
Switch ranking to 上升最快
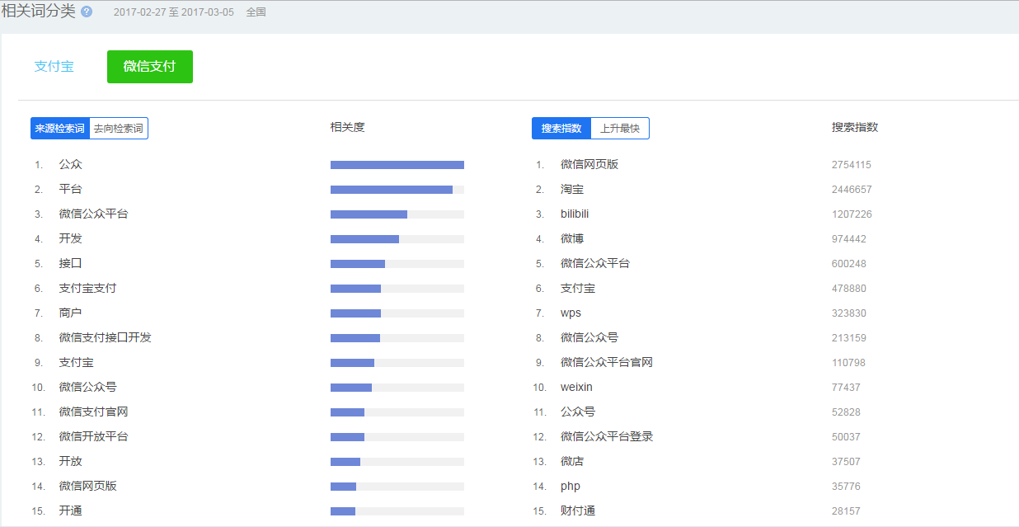(x=620, y=129)
